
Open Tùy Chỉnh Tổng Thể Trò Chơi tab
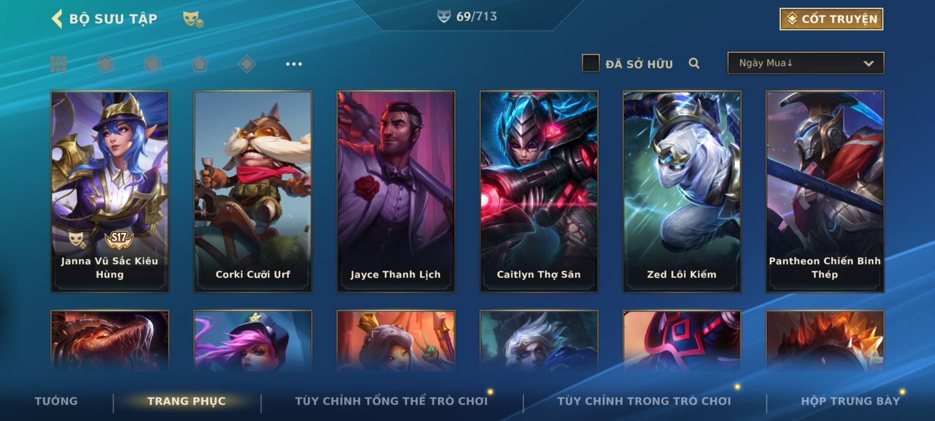point(391,401)
